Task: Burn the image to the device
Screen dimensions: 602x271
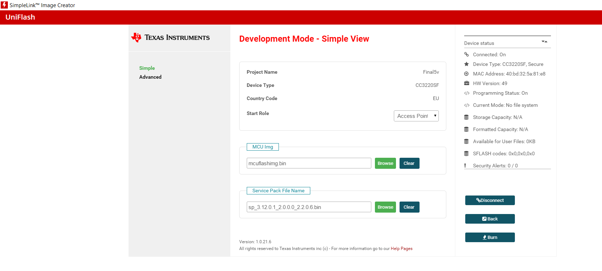Action: (490, 238)
